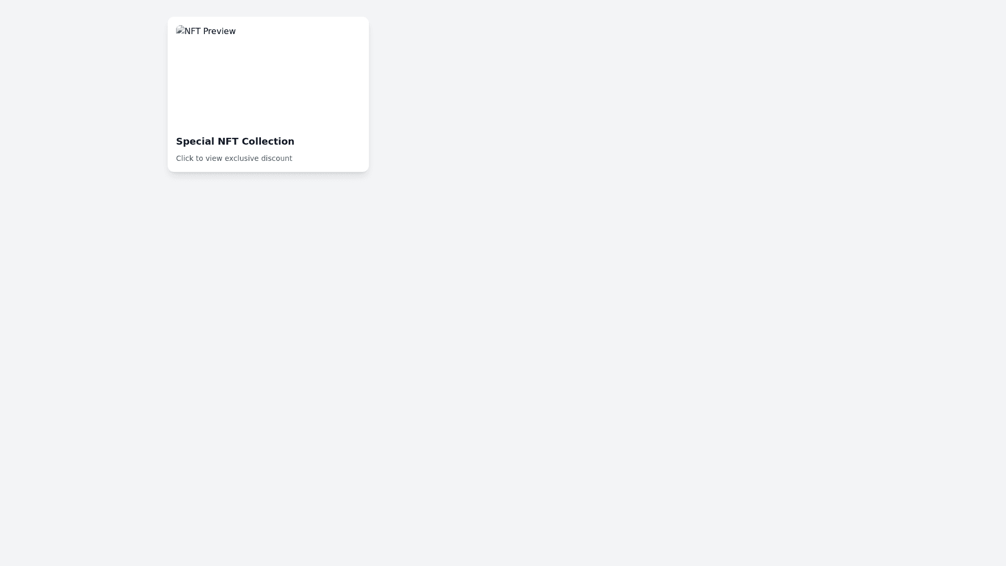Click the broken image icon
Screen dimensions: 1006x566
coord(180,30)
